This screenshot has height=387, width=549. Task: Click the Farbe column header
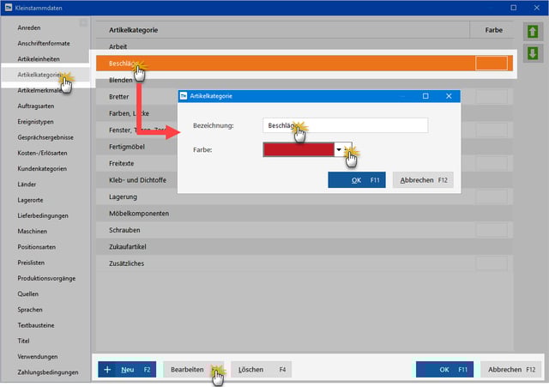click(493, 29)
